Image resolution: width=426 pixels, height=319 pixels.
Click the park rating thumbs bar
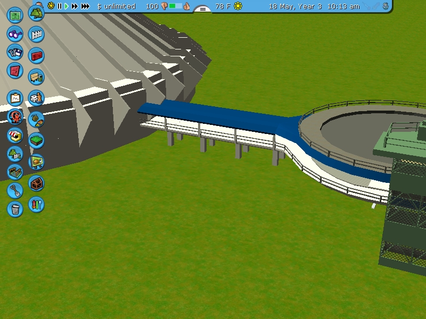(x=175, y=6)
